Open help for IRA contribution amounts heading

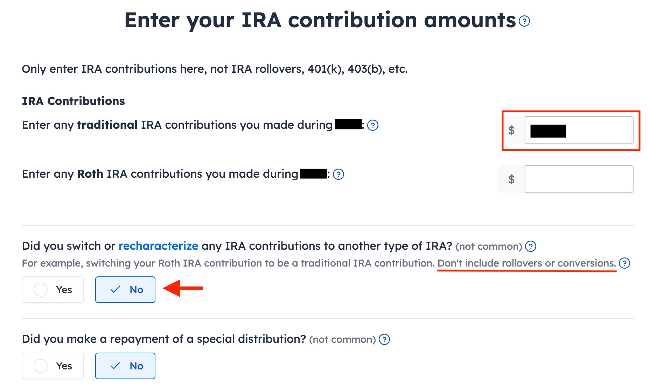pyautogui.click(x=524, y=21)
